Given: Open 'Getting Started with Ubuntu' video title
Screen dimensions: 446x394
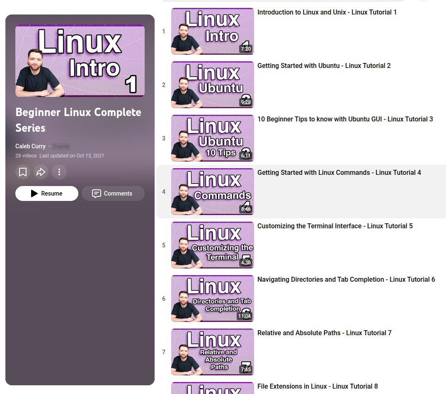Looking at the screenshot, I should (x=324, y=66).
